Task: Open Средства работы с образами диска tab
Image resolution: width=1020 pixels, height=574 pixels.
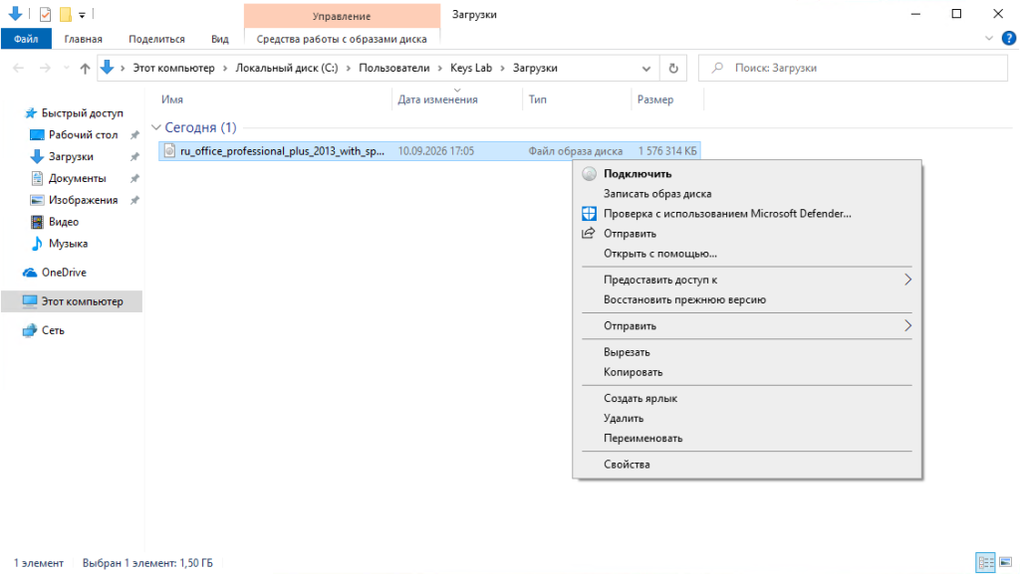Action: (x=342, y=39)
